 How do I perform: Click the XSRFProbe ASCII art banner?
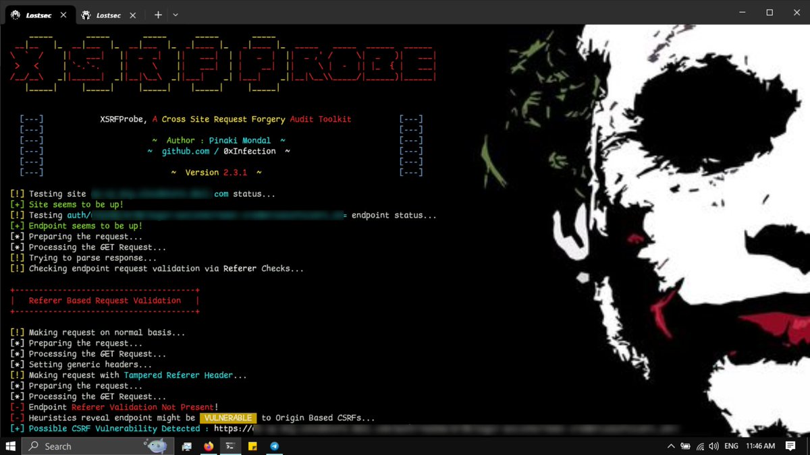tap(223, 65)
